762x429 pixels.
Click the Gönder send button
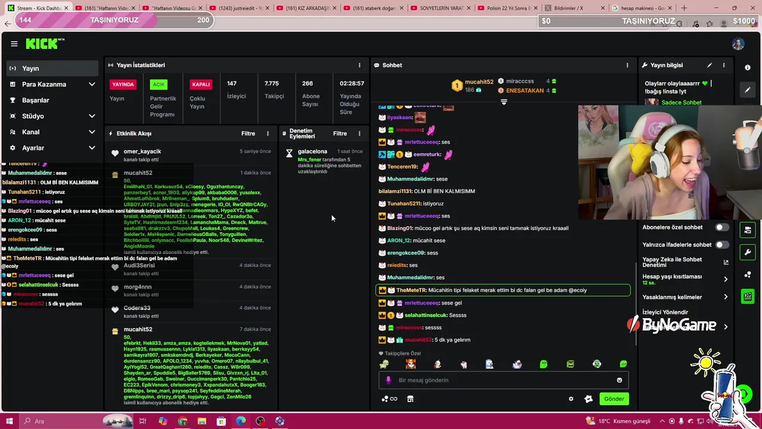[x=614, y=399]
